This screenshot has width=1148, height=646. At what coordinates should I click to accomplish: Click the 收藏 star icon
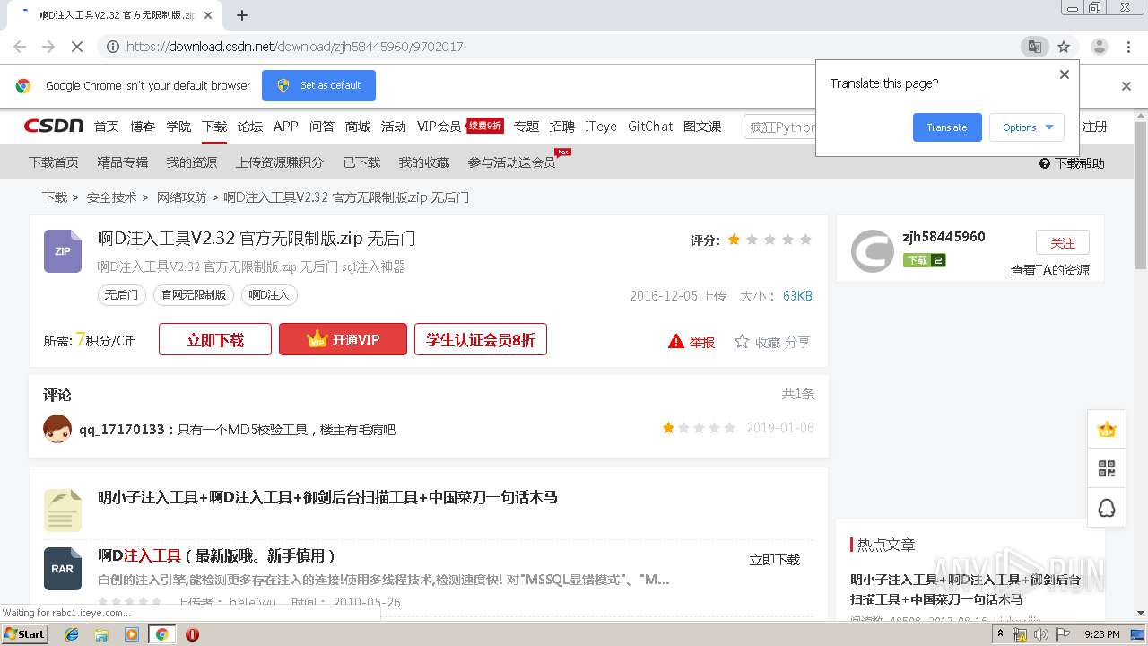click(x=742, y=342)
